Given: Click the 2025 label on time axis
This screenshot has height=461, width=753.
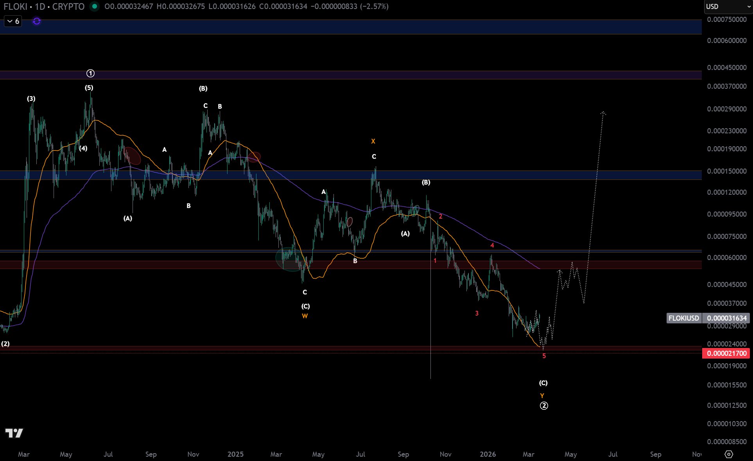Looking at the screenshot, I should tap(235, 454).
